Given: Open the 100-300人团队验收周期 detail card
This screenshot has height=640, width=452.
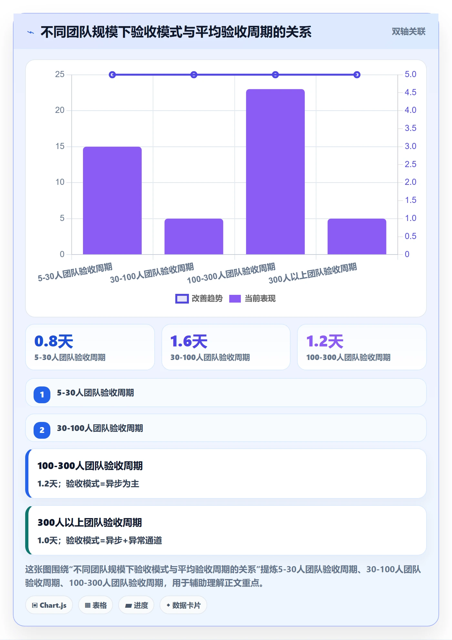Looking at the screenshot, I should (226, 474).
